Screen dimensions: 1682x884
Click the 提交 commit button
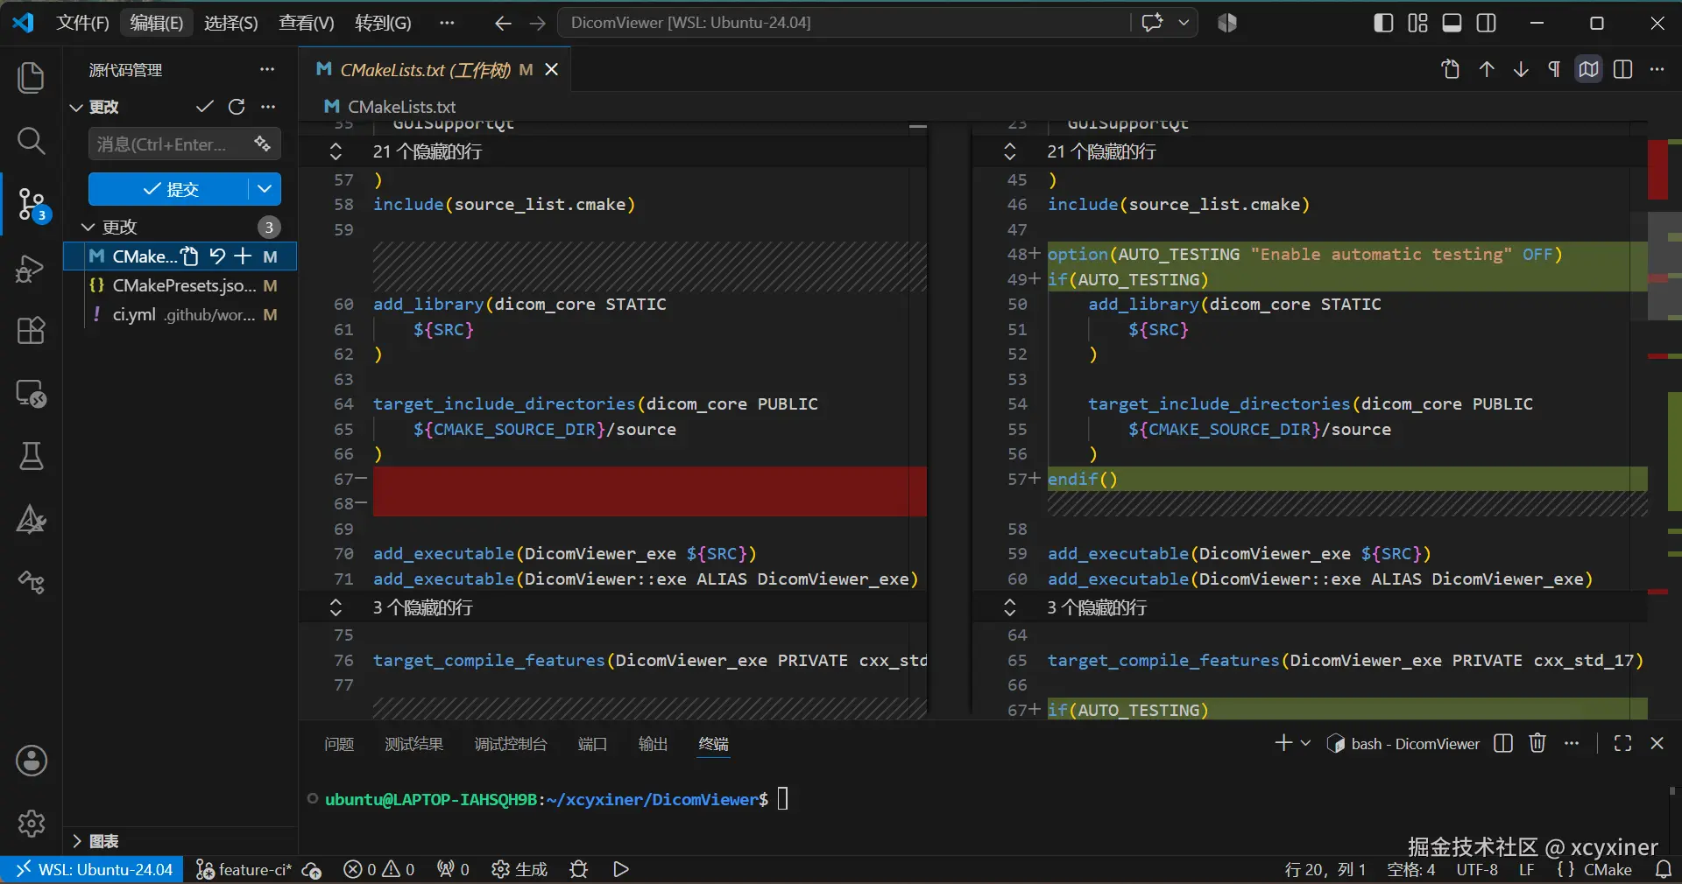(169, 189)
